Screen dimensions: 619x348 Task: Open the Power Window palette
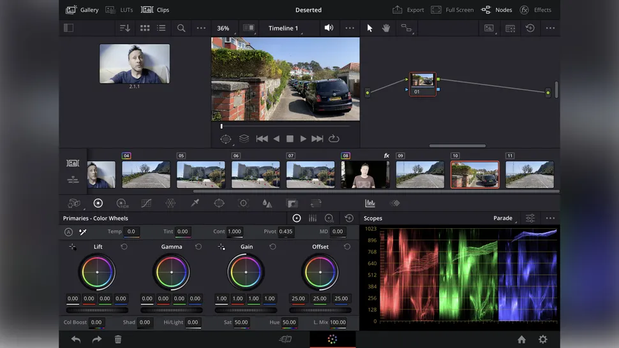(219, 203)
